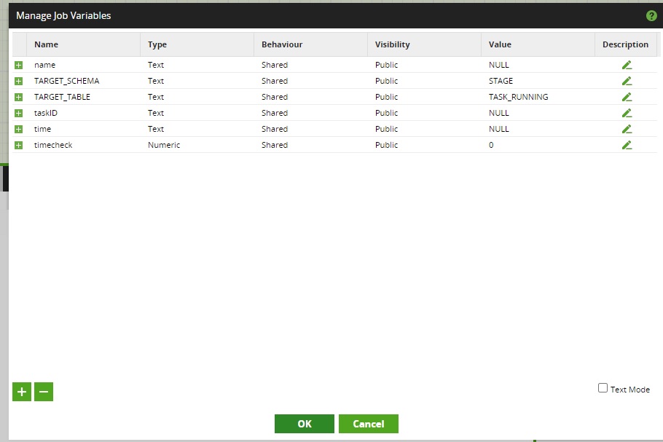663x442 pixels.
Task: Dismiss the dialog with Cancel
Action: click(x=368, y=424)
